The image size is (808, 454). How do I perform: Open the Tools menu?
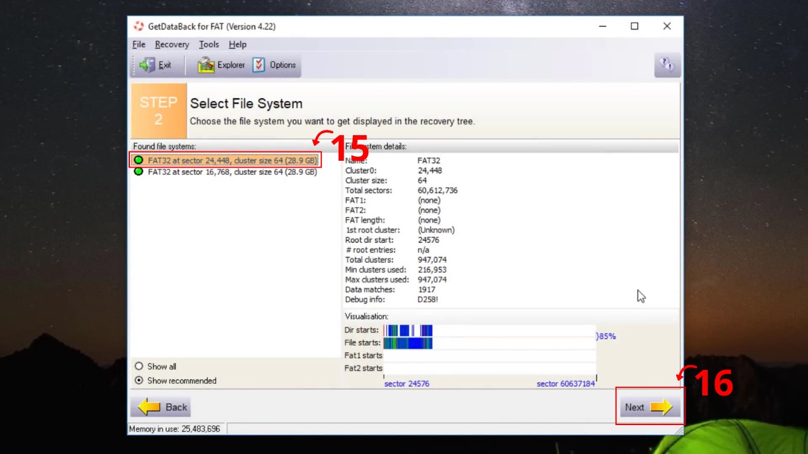pyautogui.click(x=209, y=44)
